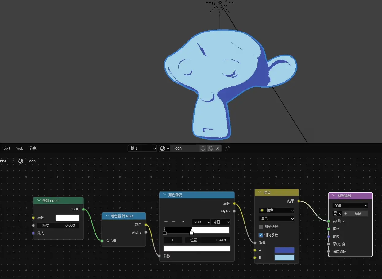Enable the 钳制结果 checkbox
Viewport: 382px width, 279px height.
coord(261,227)
